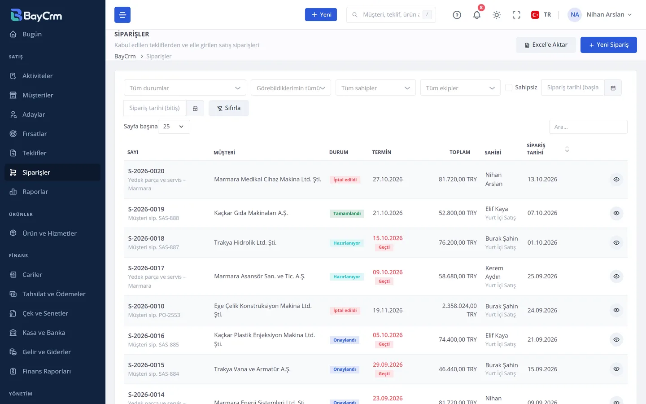Collapse the sidebar with the hamburger button
This screenshot has height=404, width=646.
(122, 15)
